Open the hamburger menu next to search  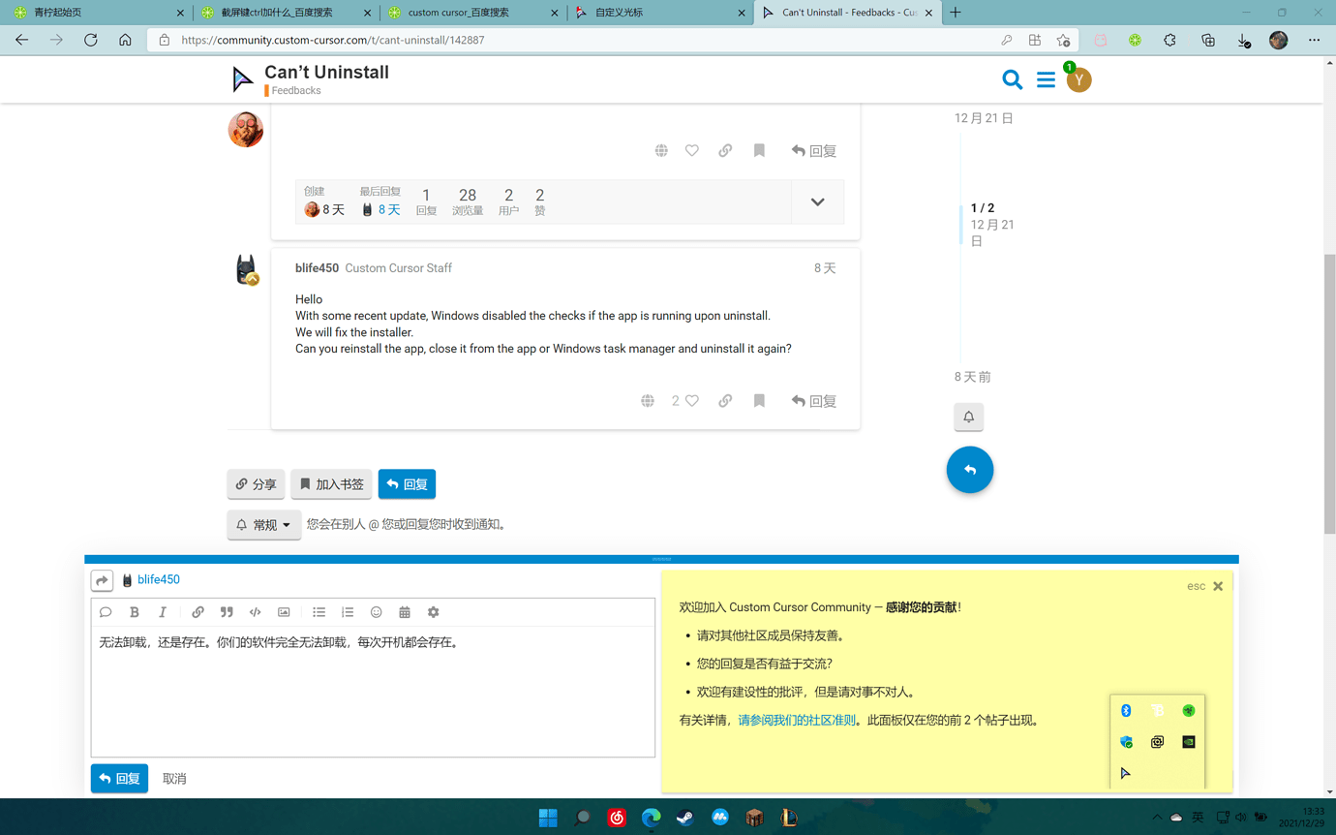[x=1046, y=79]
